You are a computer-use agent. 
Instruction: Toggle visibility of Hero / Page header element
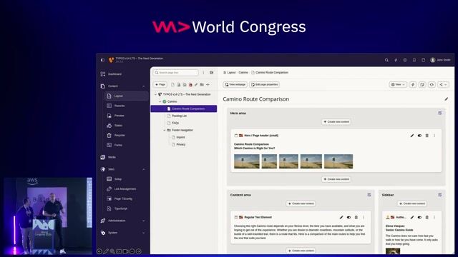tap(419, 136)
